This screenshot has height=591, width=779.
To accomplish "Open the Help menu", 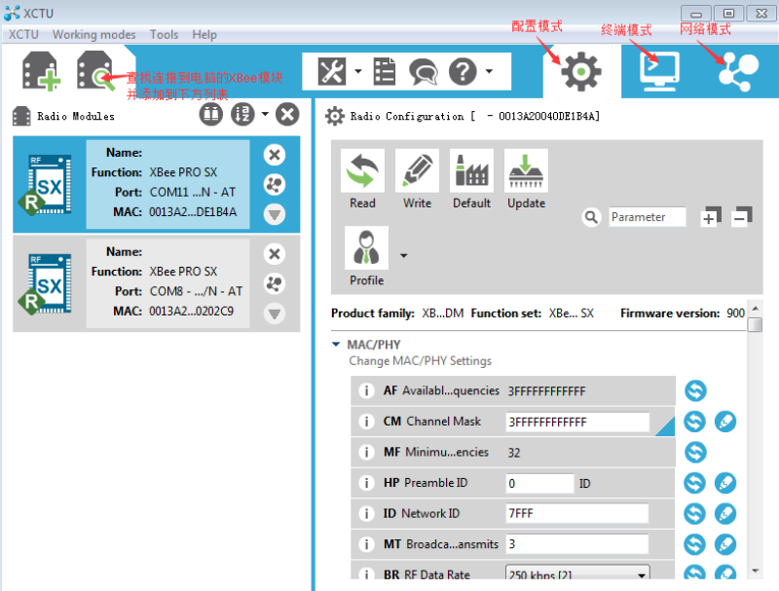I will tap(204, 35).
